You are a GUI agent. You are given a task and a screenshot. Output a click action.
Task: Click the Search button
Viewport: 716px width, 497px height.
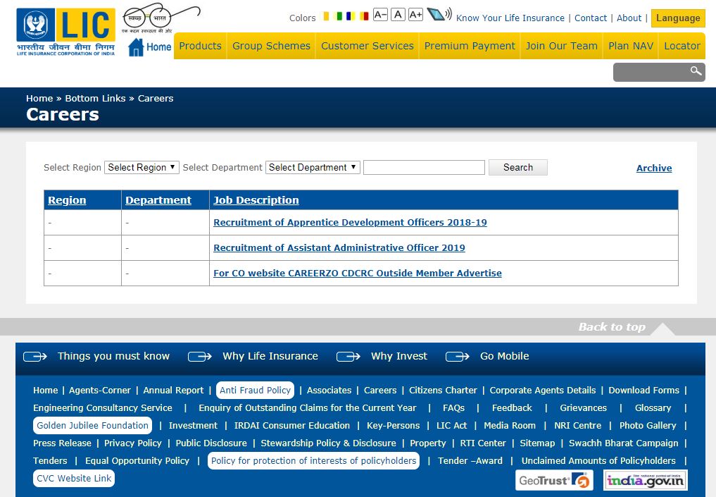[x=518, y=167]
